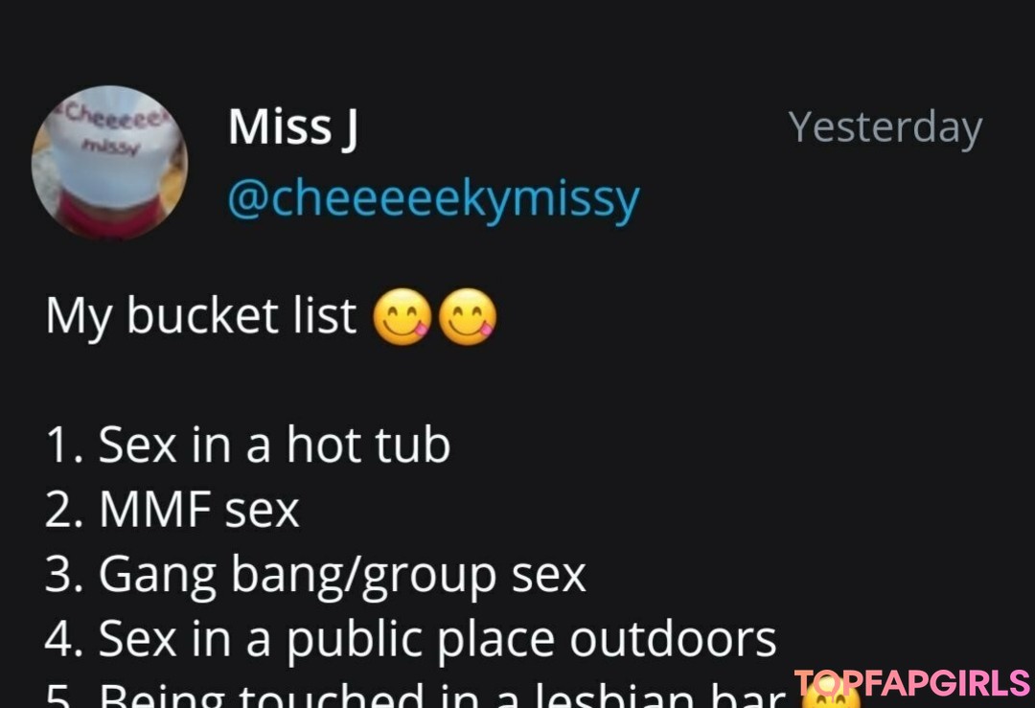Viewport: 1035px width, 708px height.
Task: Select list item number 4 text
Action: click(410, 639)
